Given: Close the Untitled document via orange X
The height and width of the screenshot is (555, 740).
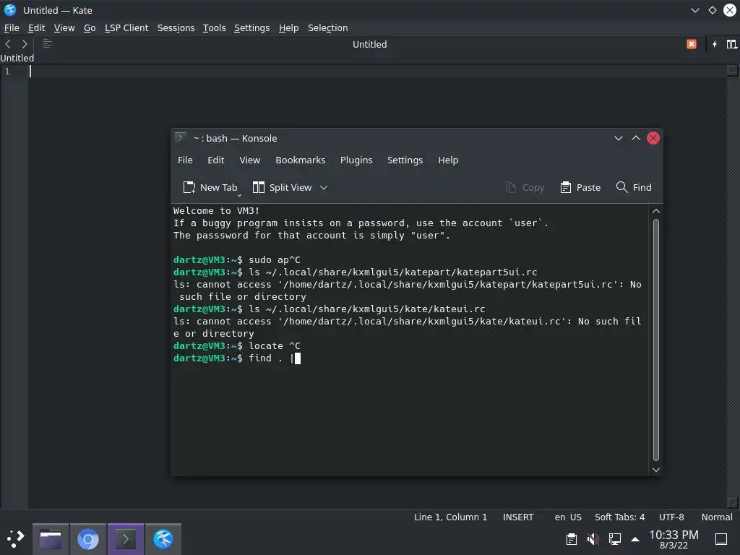Looking at the screenshot, I should 692,44.
